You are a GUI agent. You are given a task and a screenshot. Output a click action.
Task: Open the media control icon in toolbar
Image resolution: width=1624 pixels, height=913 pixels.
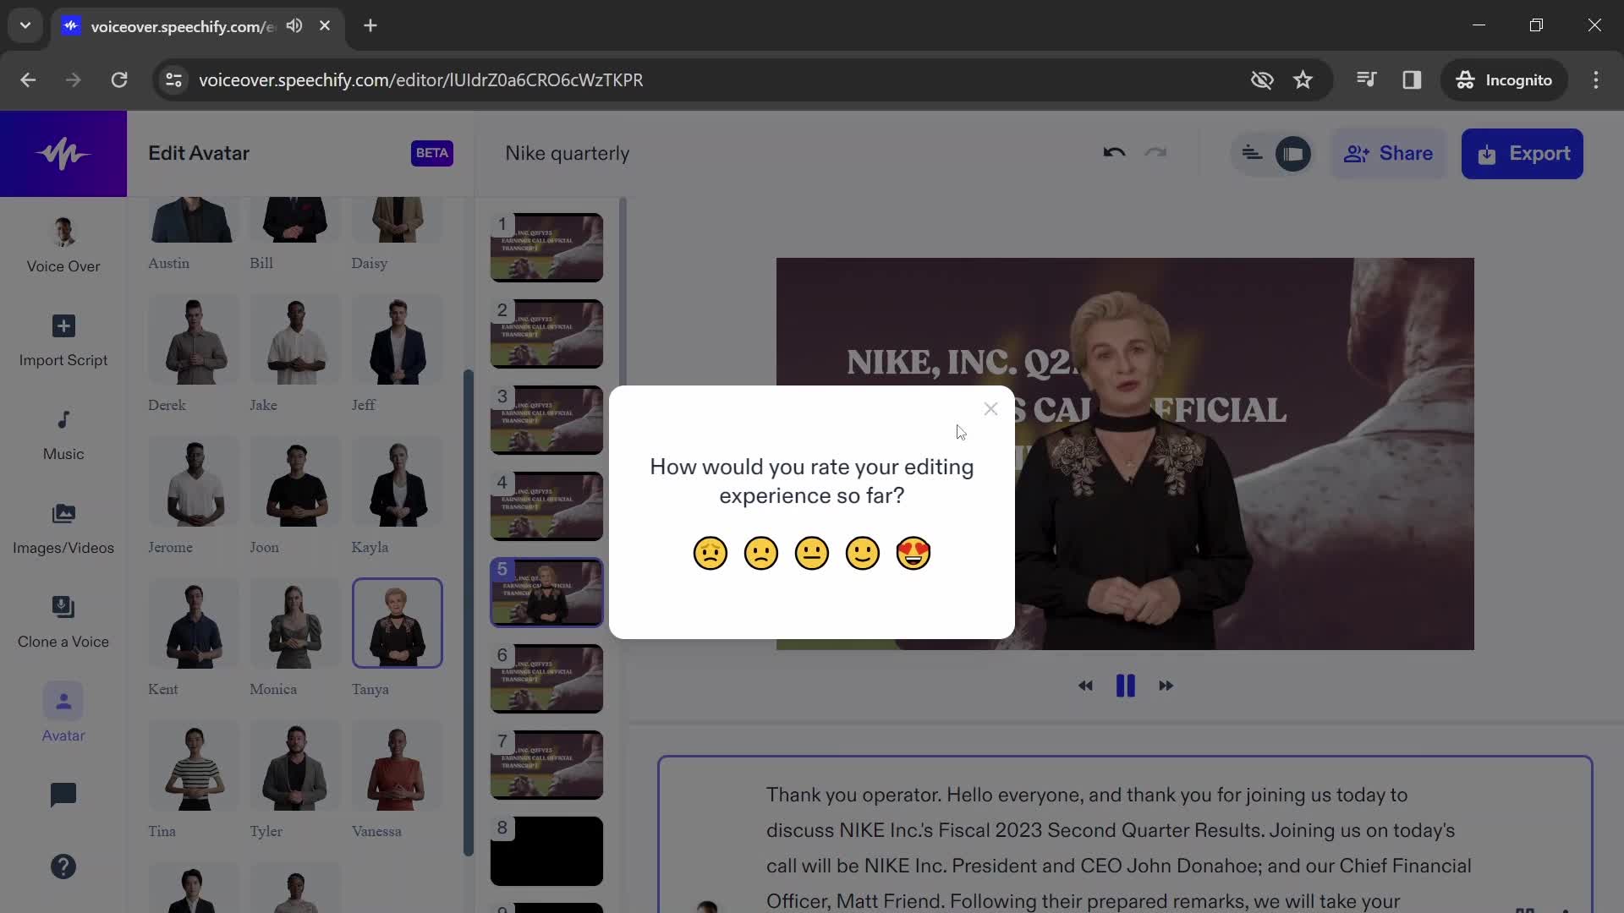point(1366,79)
